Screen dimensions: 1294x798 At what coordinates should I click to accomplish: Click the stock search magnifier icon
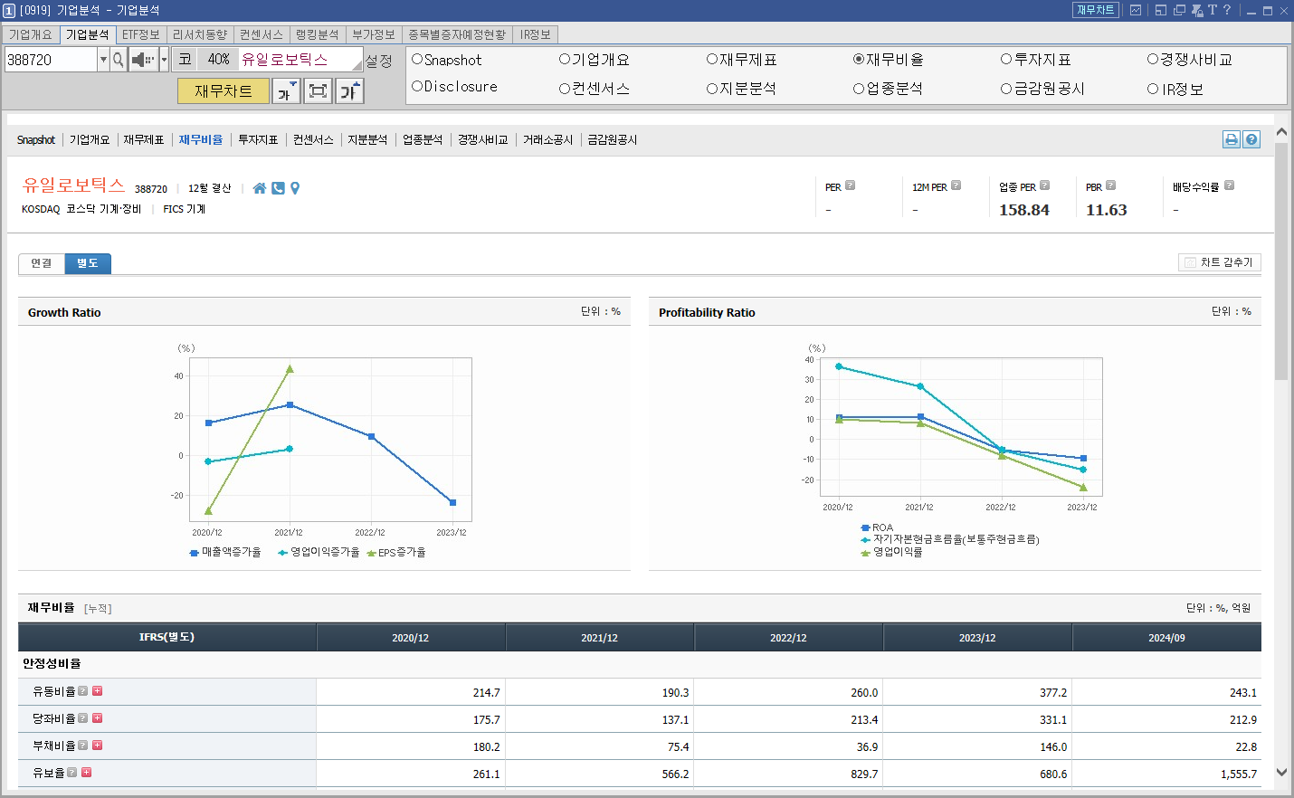[x=118, y=60]
